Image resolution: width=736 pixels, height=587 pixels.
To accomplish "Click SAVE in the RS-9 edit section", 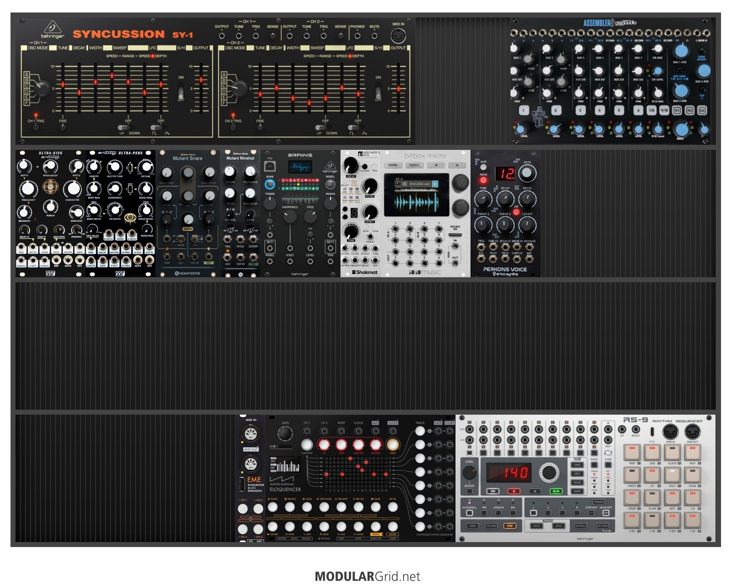I will 577,465.
